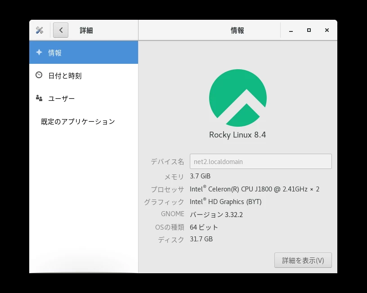Click the clock icon for 日付と時刻

click(39, 75)
